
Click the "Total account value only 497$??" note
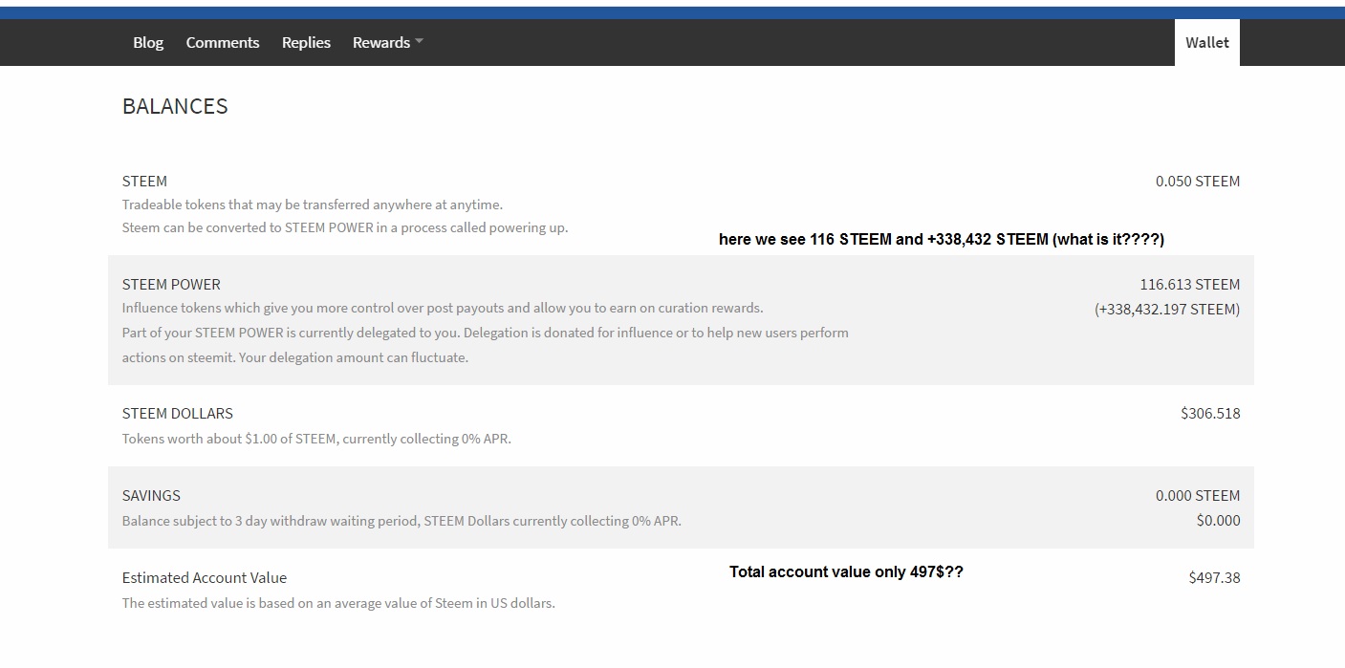click(846, 572)
